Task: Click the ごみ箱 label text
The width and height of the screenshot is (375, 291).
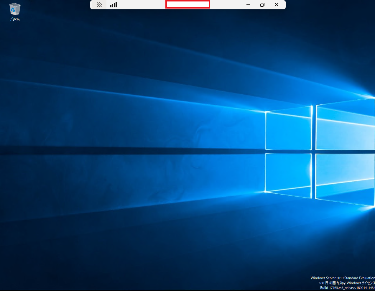Action: [x=14, y=19]
